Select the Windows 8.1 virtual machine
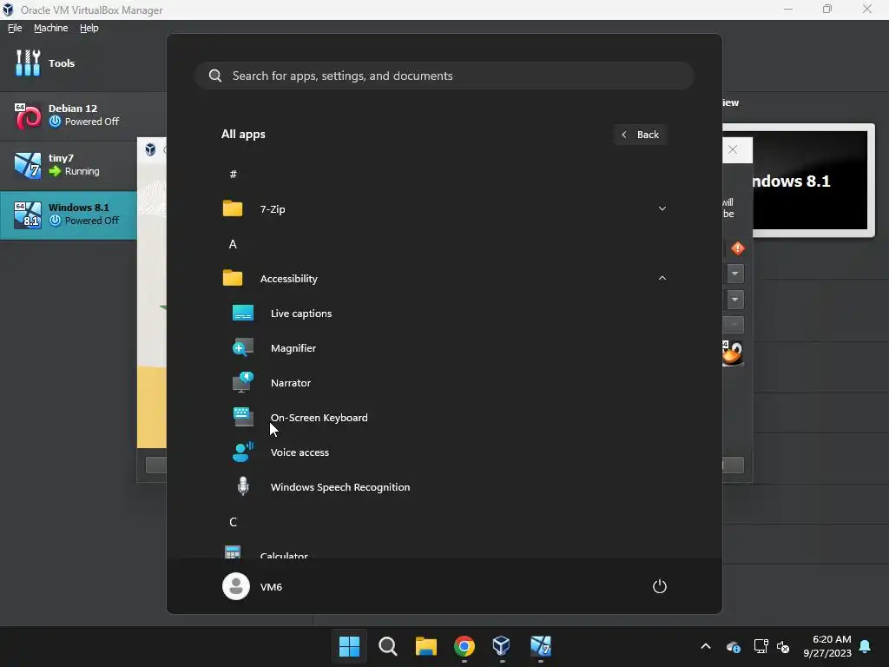Image resolution: width=889 pixels, height=667 pixels. (68, 215)
